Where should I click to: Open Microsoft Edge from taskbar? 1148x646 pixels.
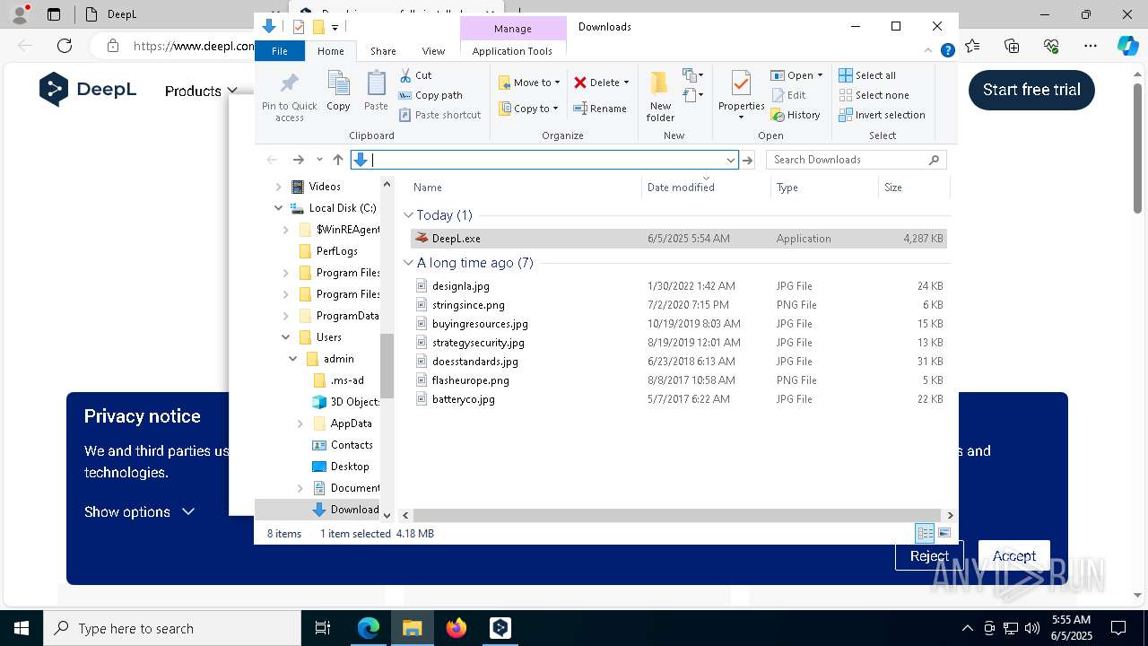pos(369,628)
